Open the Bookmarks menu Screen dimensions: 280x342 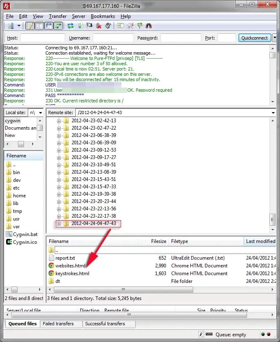103,16
